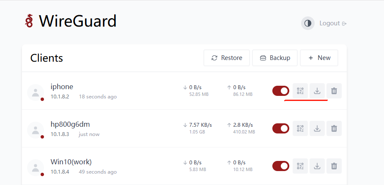The image size is (384, 185).
Task: Download Win10(work) configuration file
Action: pos(317,166)
